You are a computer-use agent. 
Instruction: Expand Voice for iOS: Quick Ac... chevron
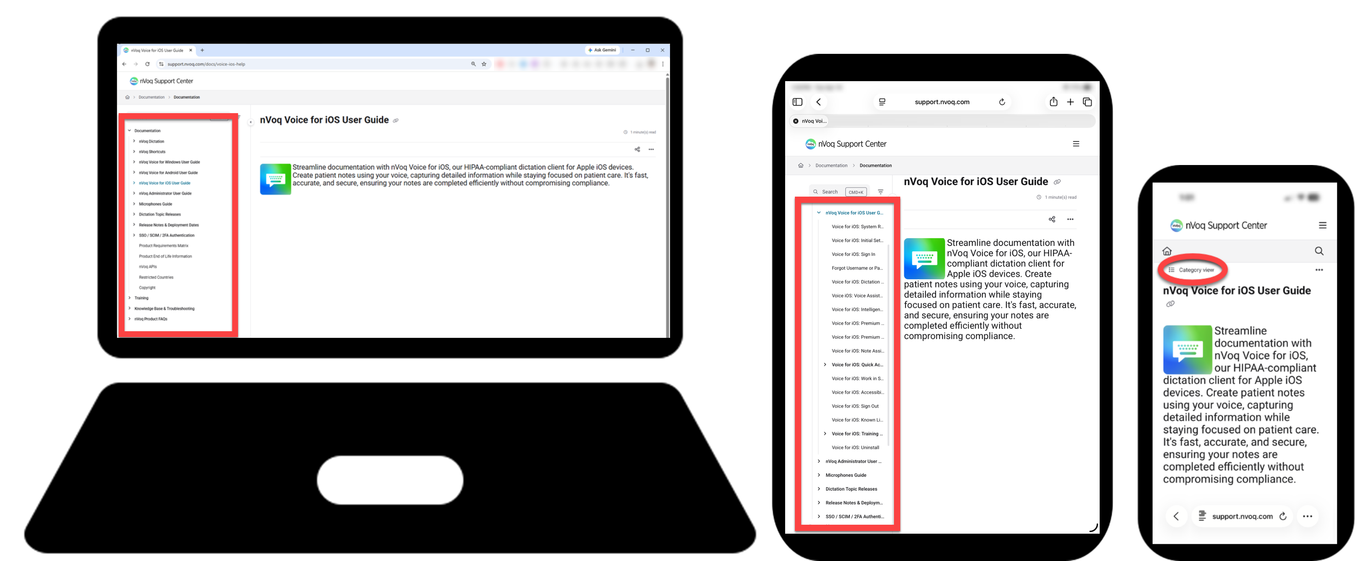[x=825, y=365]
